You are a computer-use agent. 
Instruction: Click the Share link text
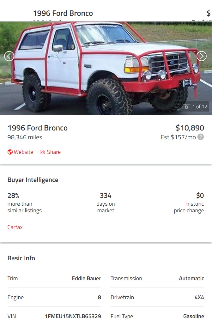(54, 152)
